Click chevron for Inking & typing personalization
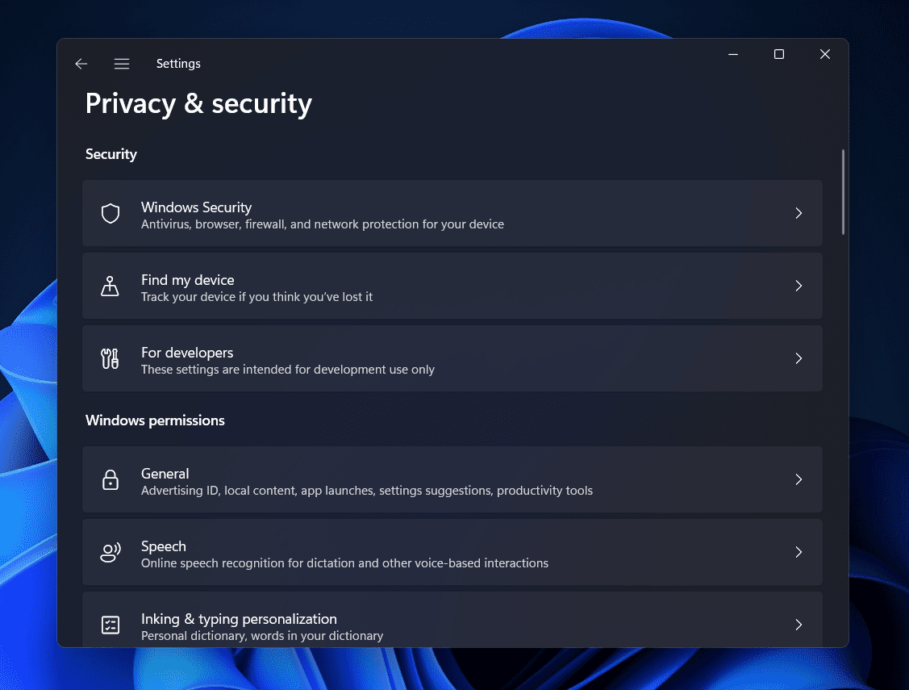 pos(799,625)
